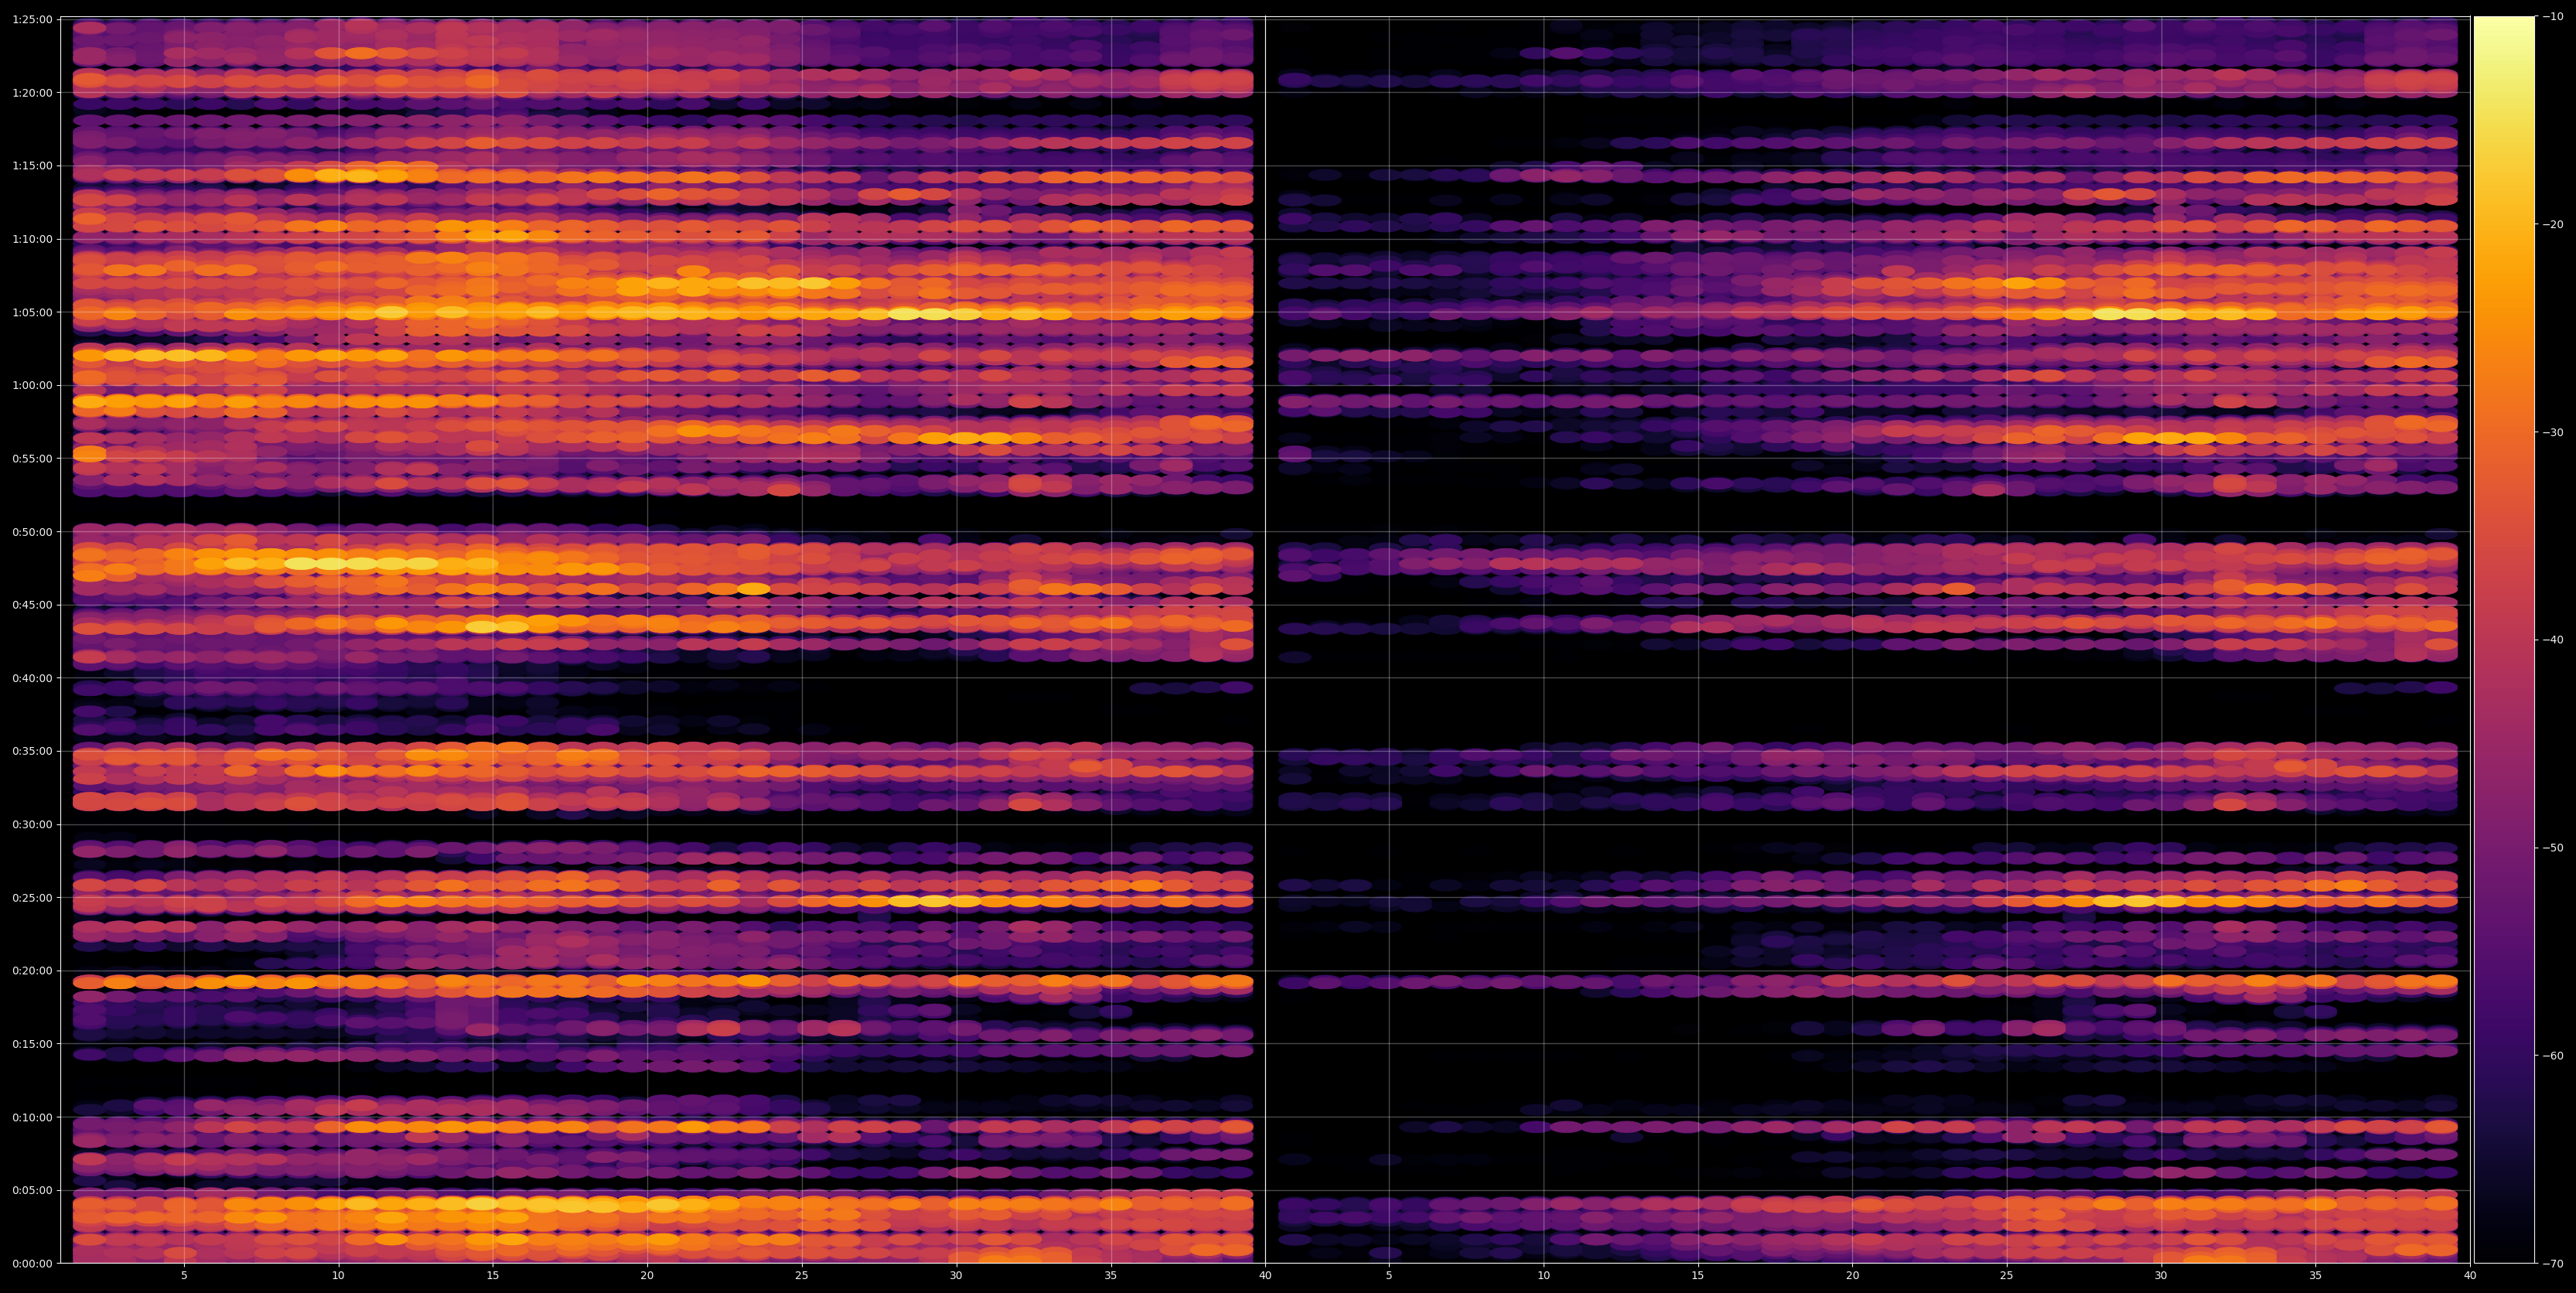Click the 0:45:00 y-axis tick label
This screenshot has height=1293, width=2576.
point(32,605)
